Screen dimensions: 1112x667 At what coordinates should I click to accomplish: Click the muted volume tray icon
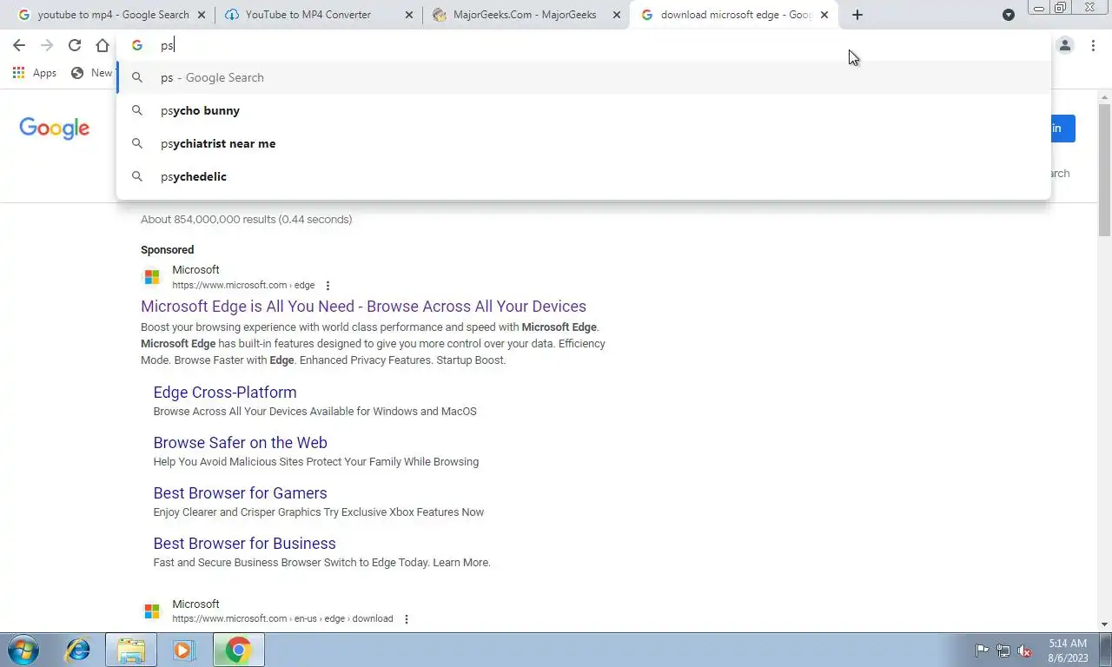[x=1024, y=650]
